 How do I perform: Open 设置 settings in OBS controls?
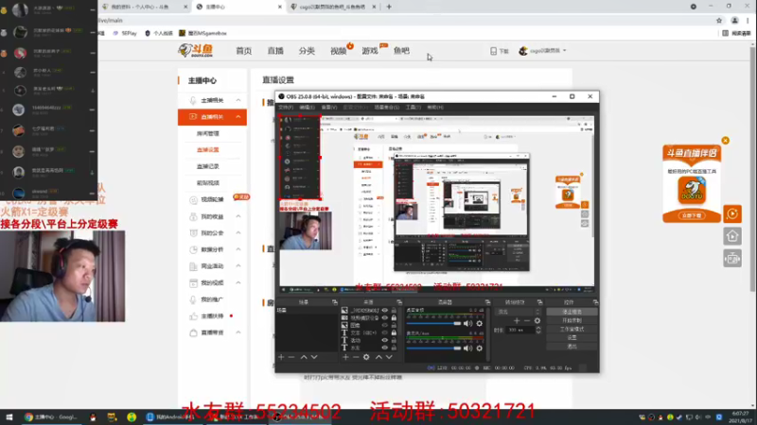click(x=572, y=338)
